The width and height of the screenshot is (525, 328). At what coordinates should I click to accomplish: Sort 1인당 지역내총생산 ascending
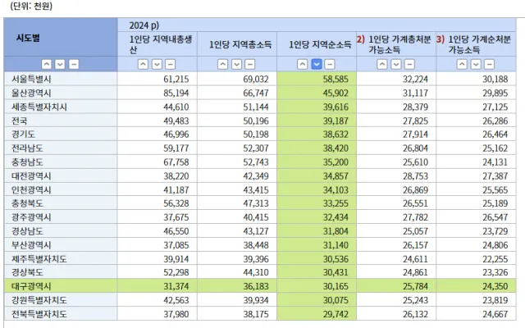143,64
